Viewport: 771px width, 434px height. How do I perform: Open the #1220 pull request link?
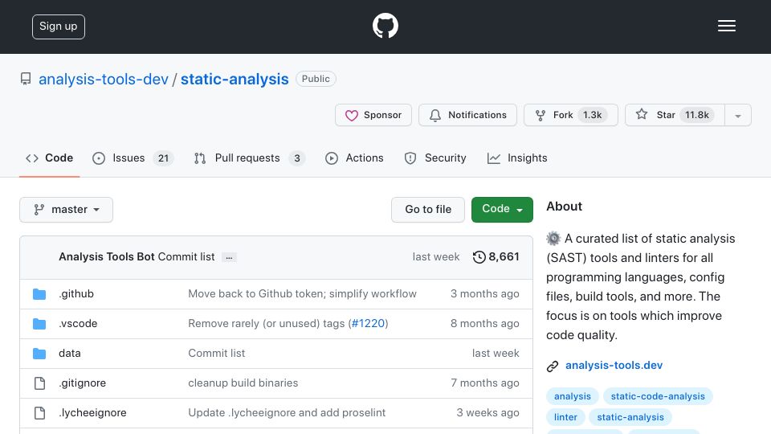(x=369, y=323)
